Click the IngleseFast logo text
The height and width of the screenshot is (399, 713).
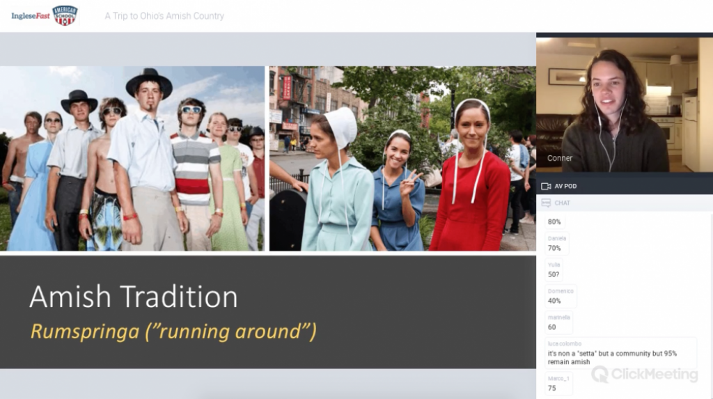coord(30,16)
